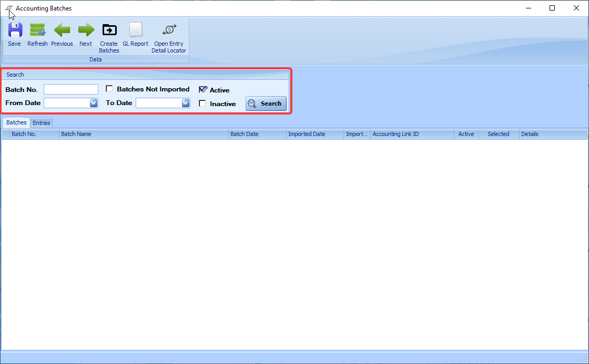Image resolution: width=589 pixels, height=364 pixels.
Task: Click the Create Batches folder icon
Action: pos(109,30)
